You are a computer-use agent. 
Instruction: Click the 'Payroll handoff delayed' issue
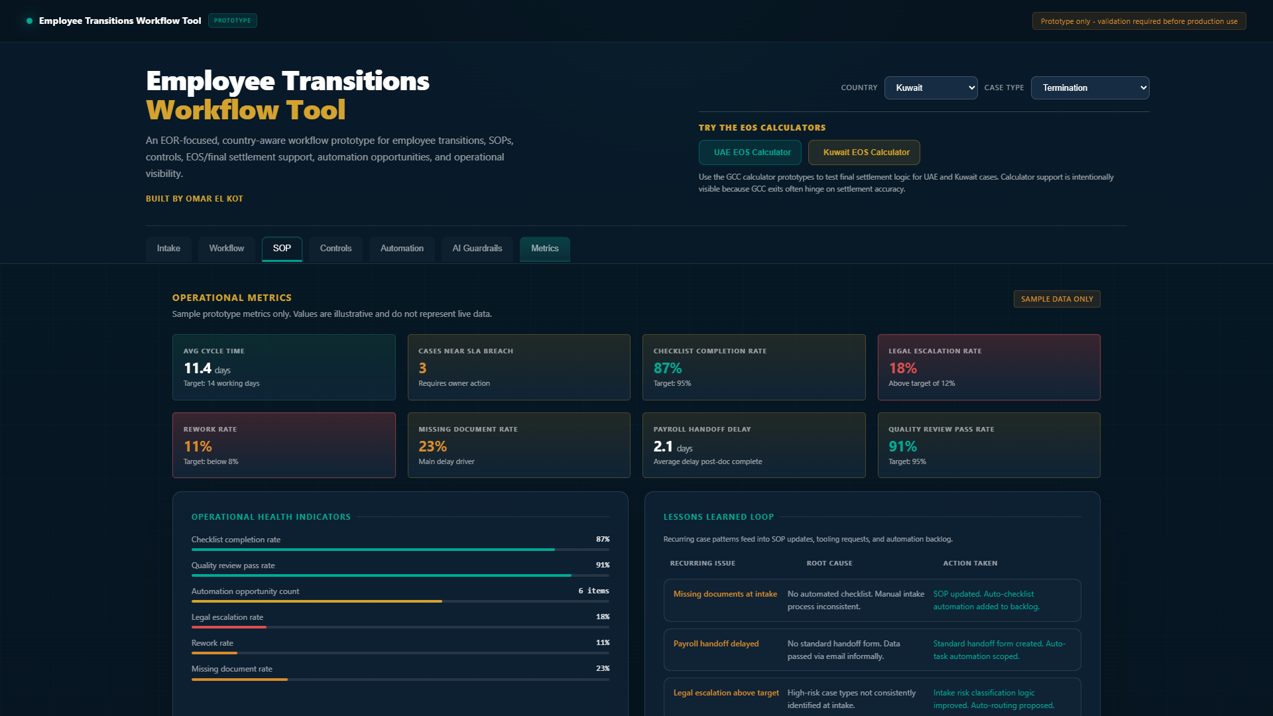pos(716,644)
